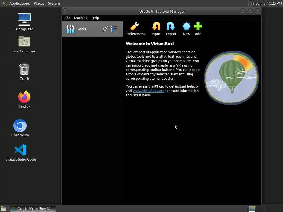Open the Places menu in top panel

pos(39,3)
